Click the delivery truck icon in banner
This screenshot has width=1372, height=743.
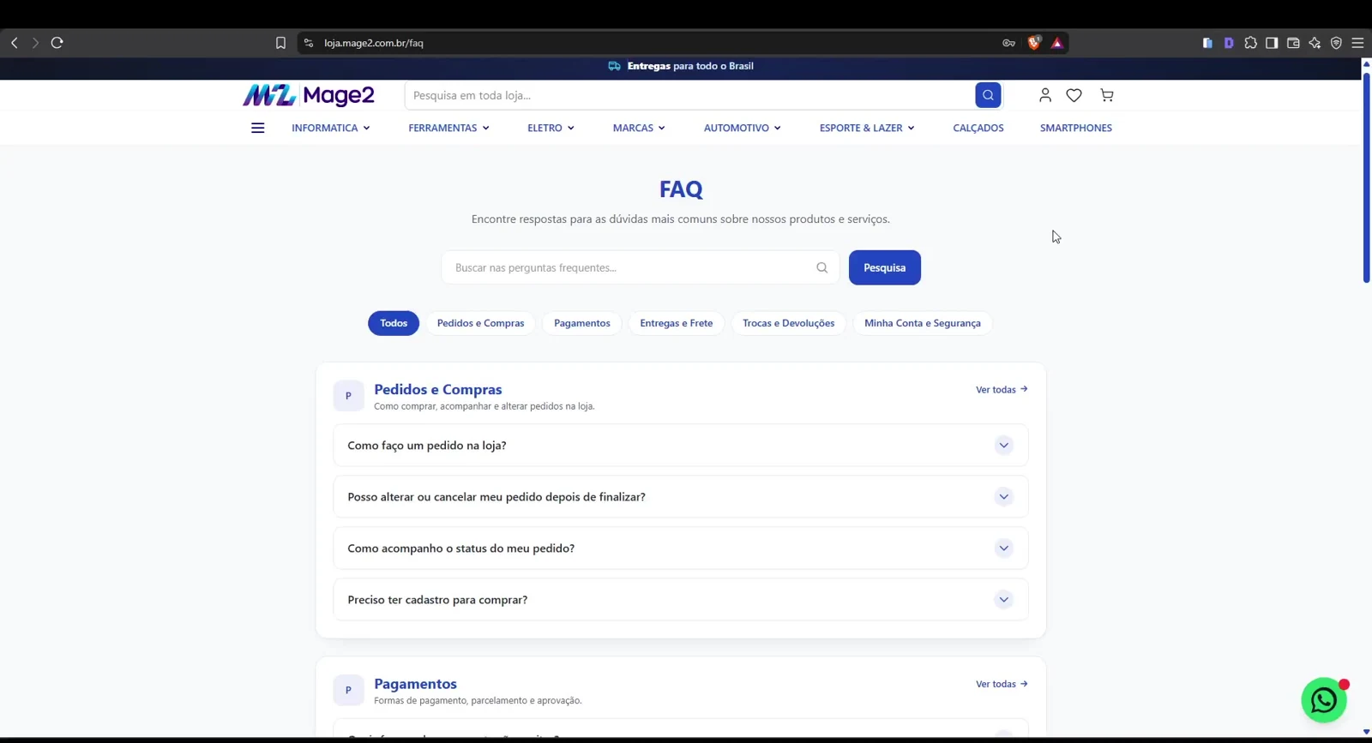point(614,66)
